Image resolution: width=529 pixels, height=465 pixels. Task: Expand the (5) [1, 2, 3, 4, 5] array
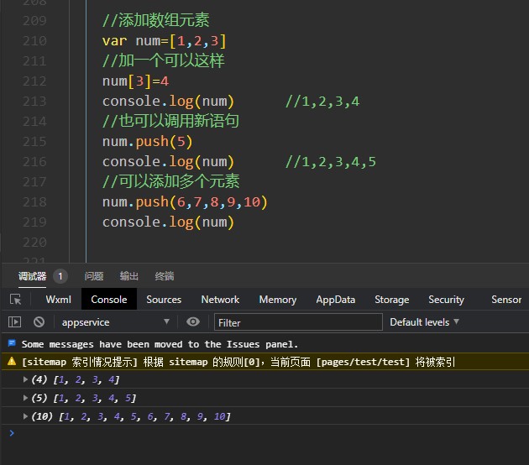point(25,398)
